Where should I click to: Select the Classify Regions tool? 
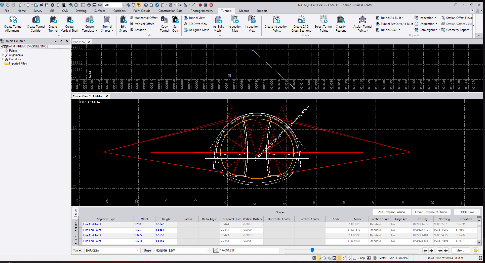pos(341,20)
